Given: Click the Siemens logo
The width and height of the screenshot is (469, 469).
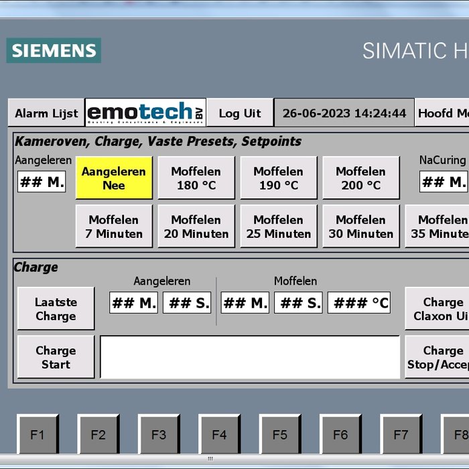Looking at the screenshot, I should click(x=54, y=50).
